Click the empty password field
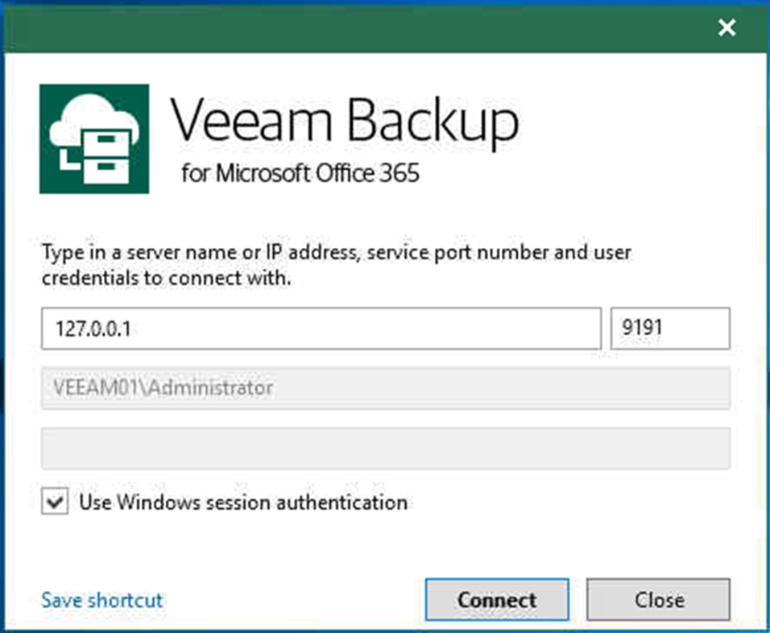 (386, 449)
